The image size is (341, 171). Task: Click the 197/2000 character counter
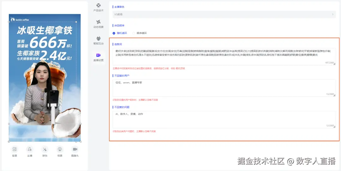[329, 63]
